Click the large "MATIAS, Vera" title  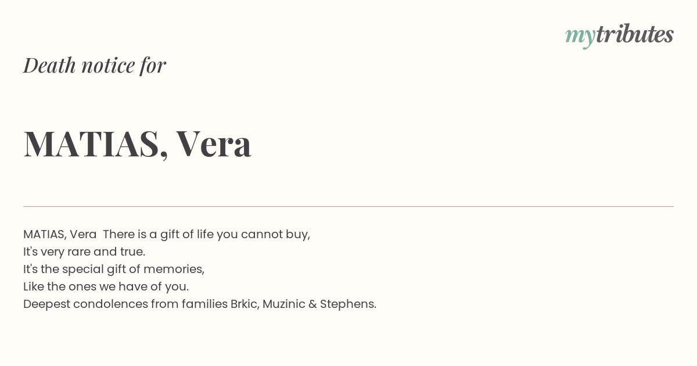pyautogui.click(x=138, y=143)
